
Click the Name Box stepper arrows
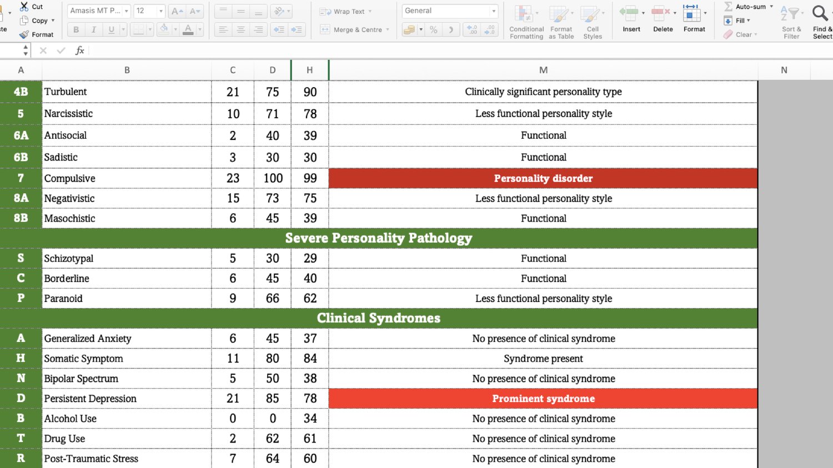26,51
